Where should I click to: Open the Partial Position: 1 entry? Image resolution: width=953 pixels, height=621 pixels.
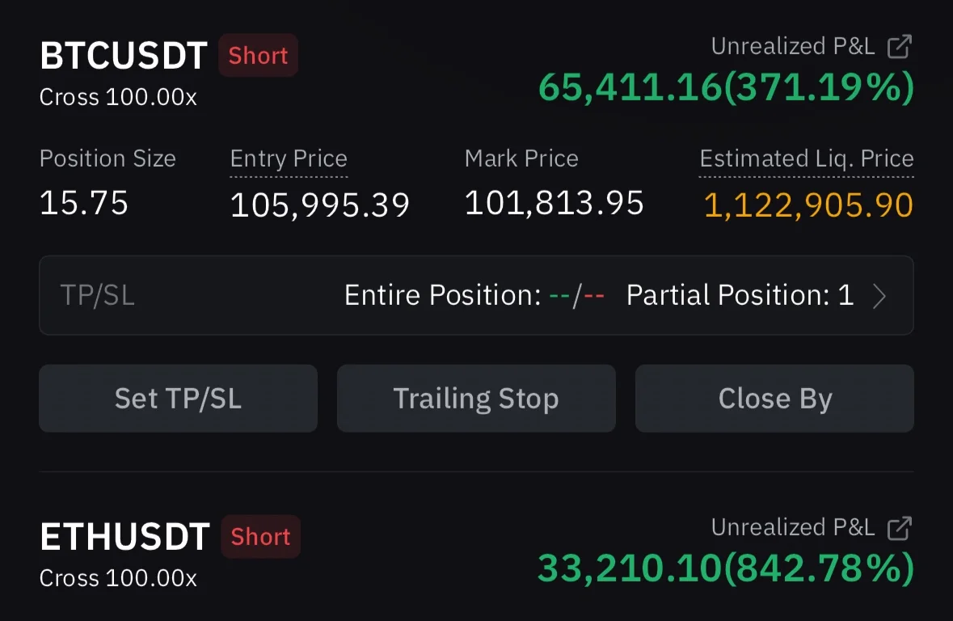[x=740, y=296]
